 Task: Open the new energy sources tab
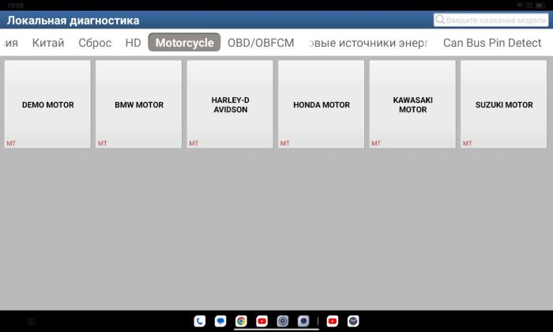(x=368, y=43)
